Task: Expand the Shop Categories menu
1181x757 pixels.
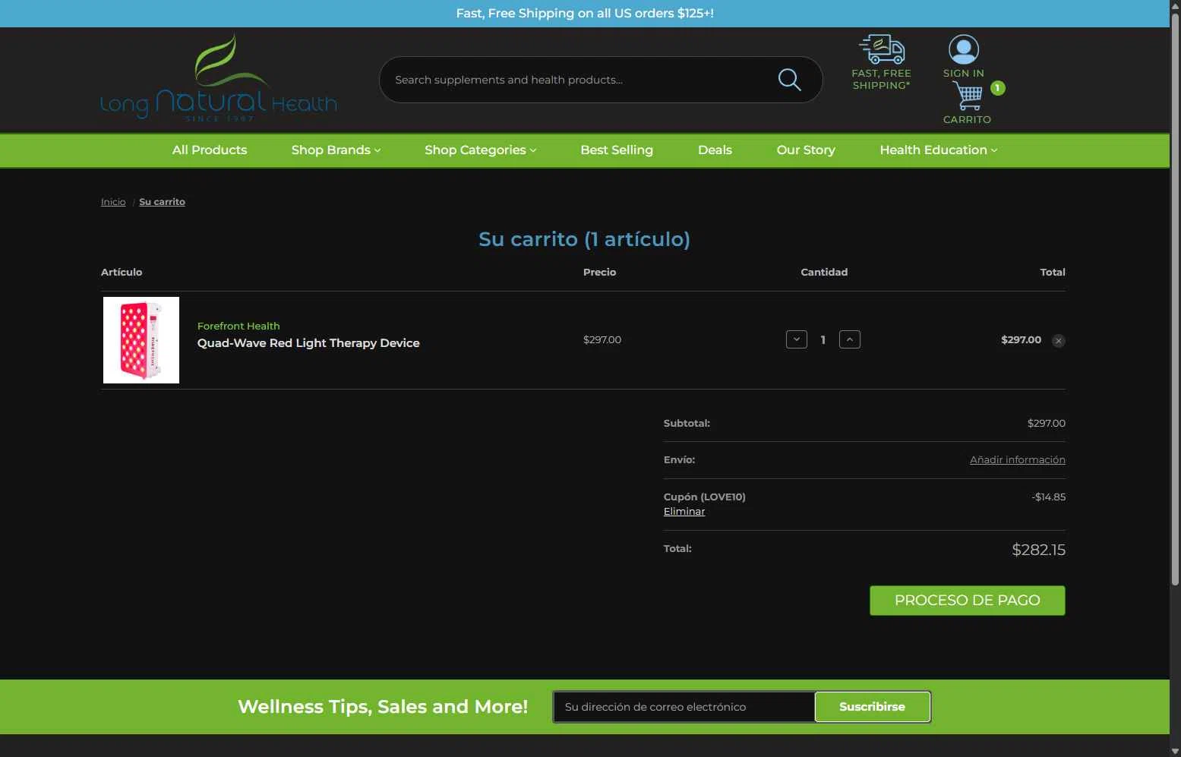Action: click(480, 150)
